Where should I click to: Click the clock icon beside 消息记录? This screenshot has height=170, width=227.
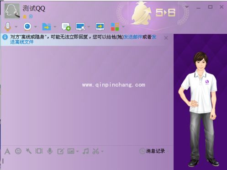click(x=142, y=151)
